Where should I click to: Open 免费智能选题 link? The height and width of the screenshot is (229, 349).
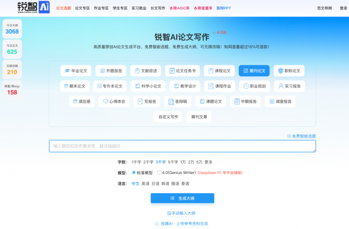click(x=301, y=136)
